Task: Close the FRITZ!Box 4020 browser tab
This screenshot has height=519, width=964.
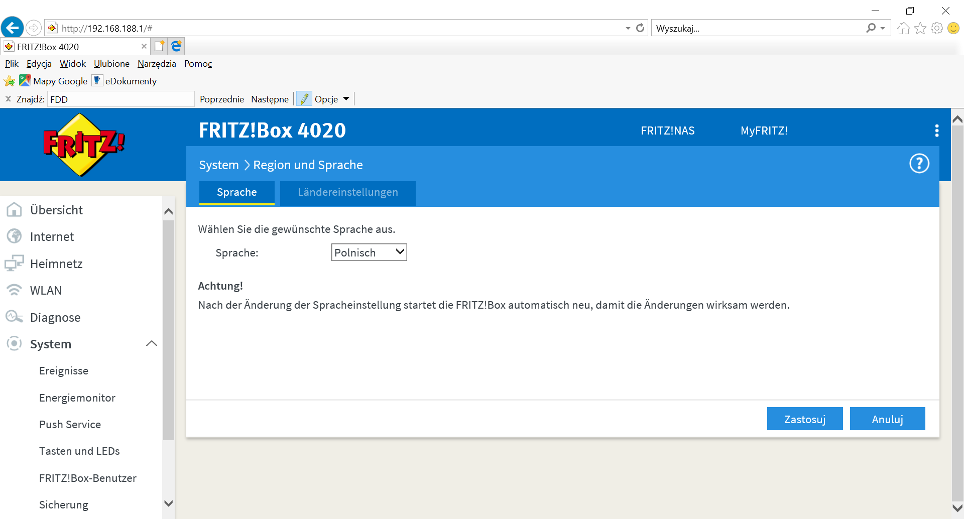Action: click(x=144, y=46)
